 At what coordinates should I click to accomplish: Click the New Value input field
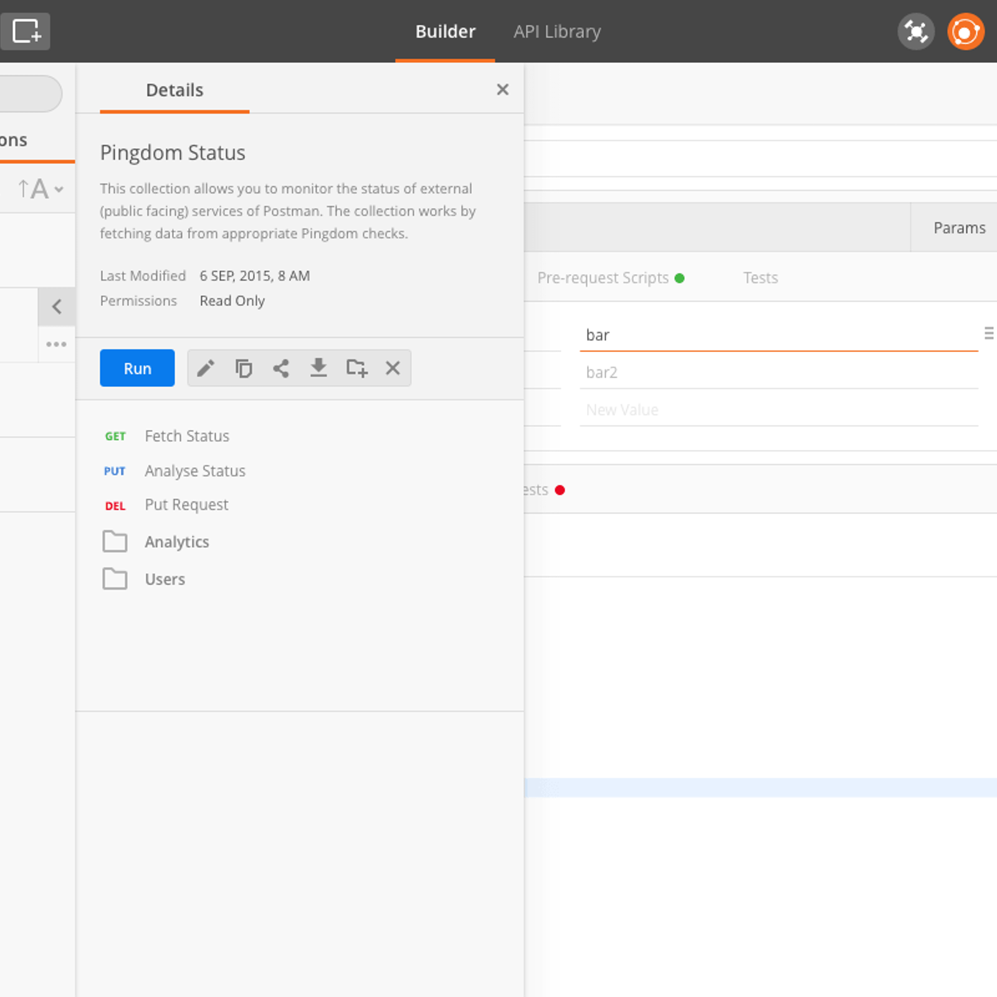point(779,410)
